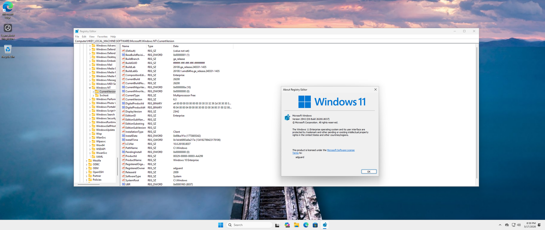Click OK in About Registry Editor dialog
This screenshot has width=545, height=230.
point(369,172)
